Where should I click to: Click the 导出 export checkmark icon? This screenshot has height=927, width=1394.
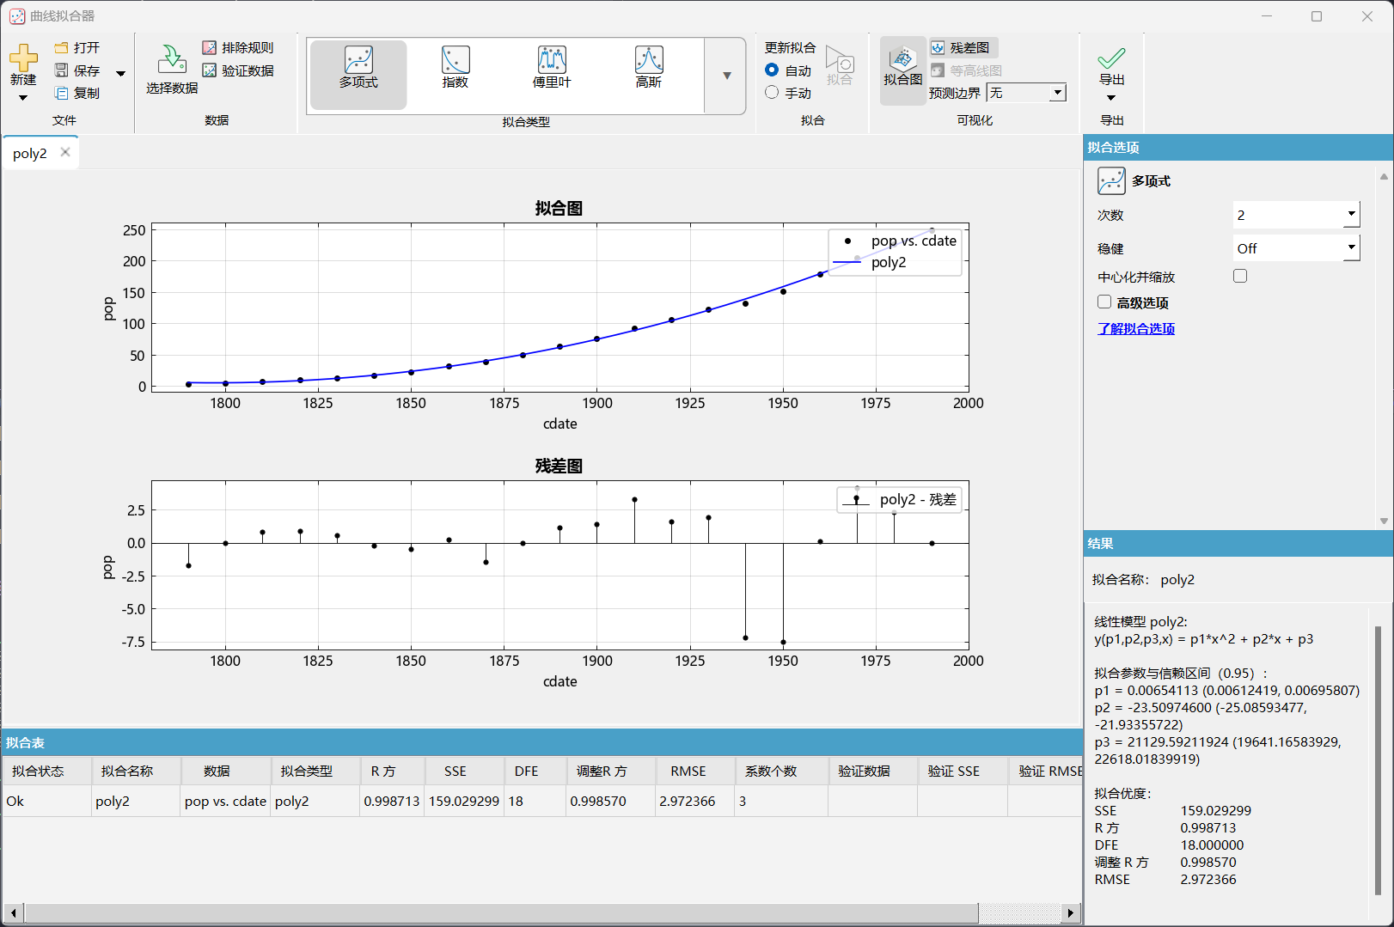click(x=1111, y=58)
